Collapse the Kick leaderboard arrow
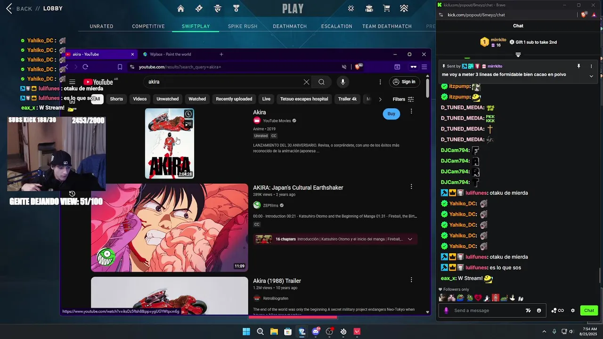The height and width of the screenshot is (339, 603). click(518, 55)
